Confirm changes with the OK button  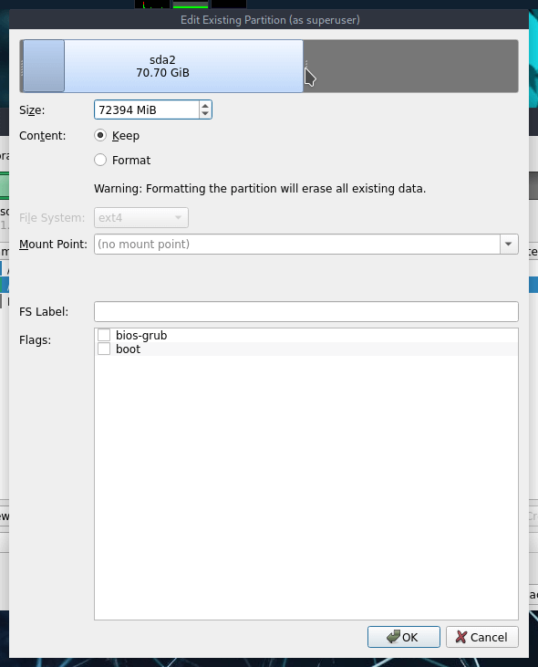404,637
